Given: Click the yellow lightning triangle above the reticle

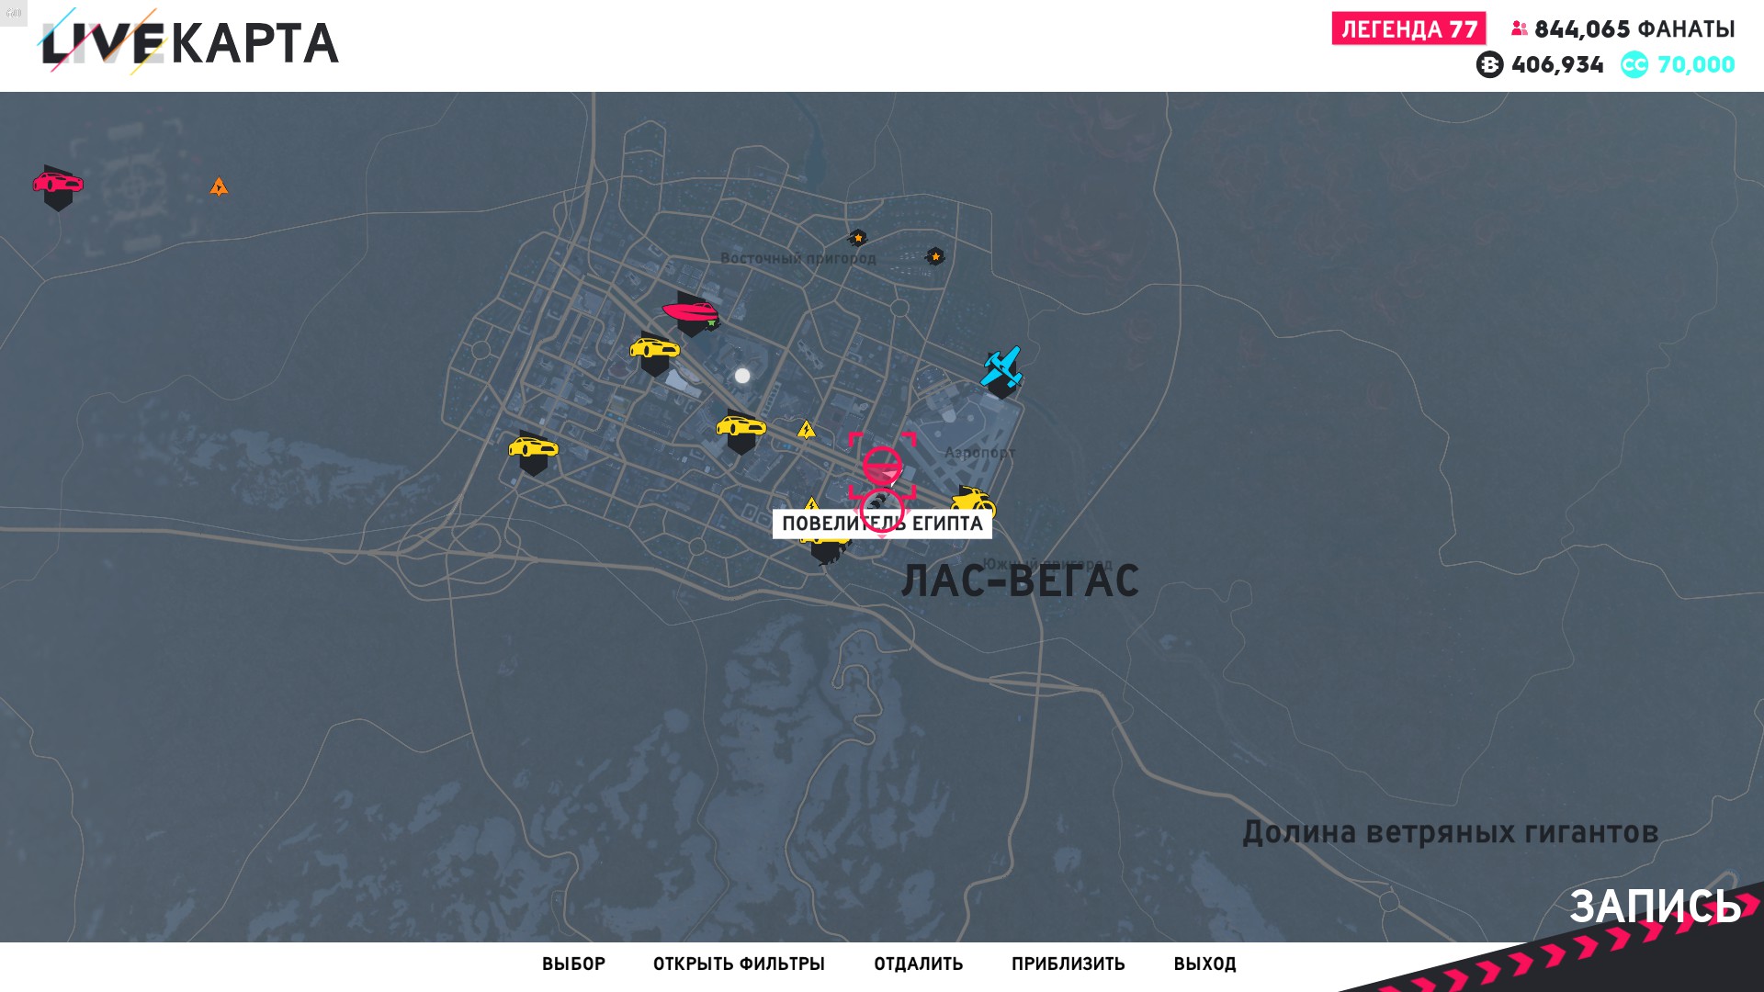Looking at the screenshot, I should pos(806,430).
